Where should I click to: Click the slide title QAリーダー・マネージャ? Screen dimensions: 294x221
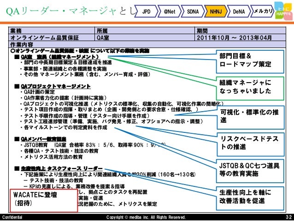pyautogui.click(x=61, y=11)
